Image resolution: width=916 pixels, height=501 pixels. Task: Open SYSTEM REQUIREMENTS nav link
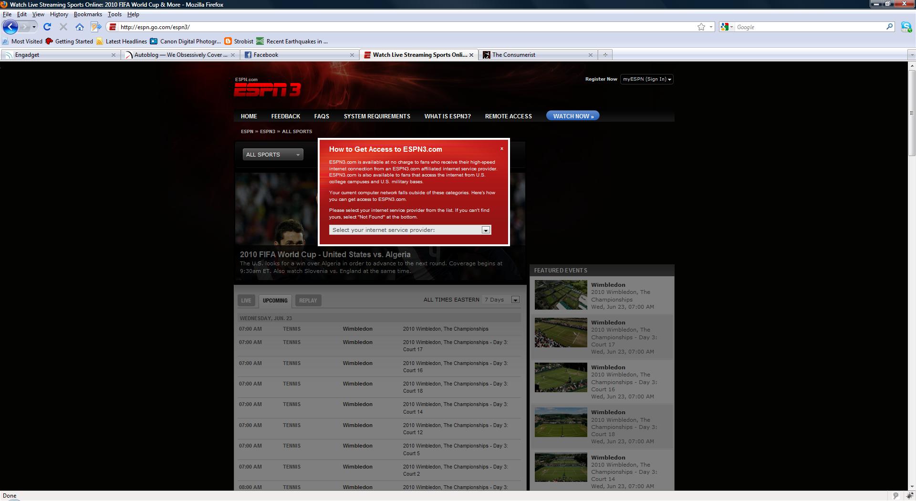pos(377,116)
